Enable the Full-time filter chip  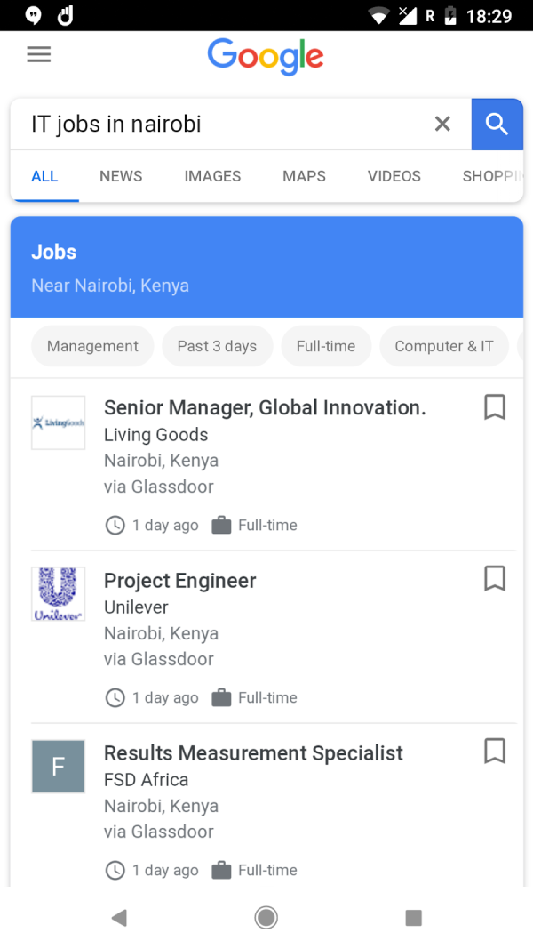[326, 346]
